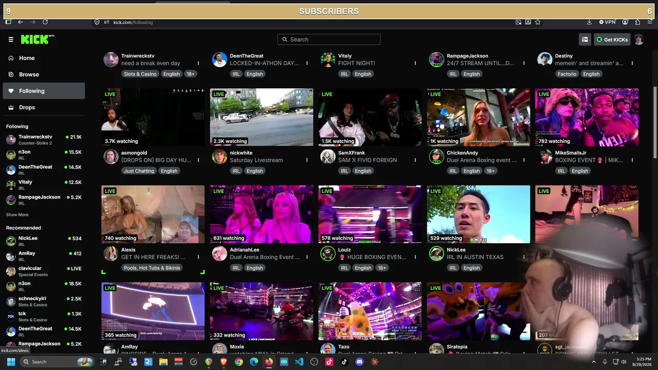Open Home in the sidebar
Screen dimensions: 658x370
[44, 58]
